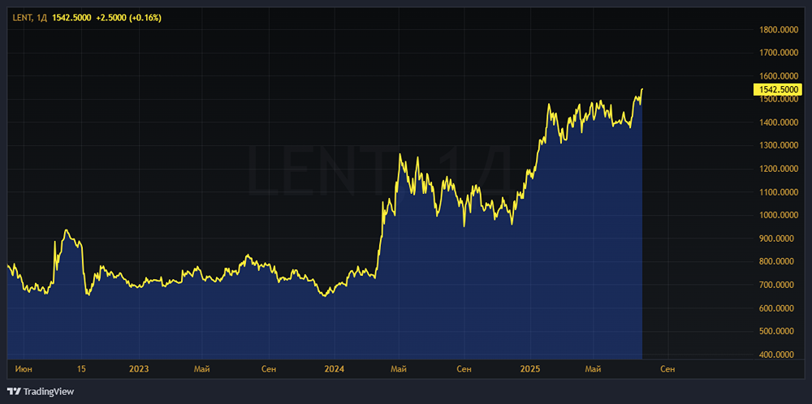Click the header price value 1542.5000
This screenshot has height=404, width=812.
72,18
